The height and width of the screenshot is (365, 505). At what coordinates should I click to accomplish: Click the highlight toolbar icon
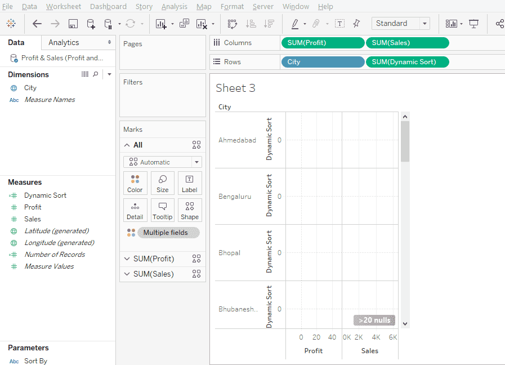pyautogui.click(x=295, y=23)
